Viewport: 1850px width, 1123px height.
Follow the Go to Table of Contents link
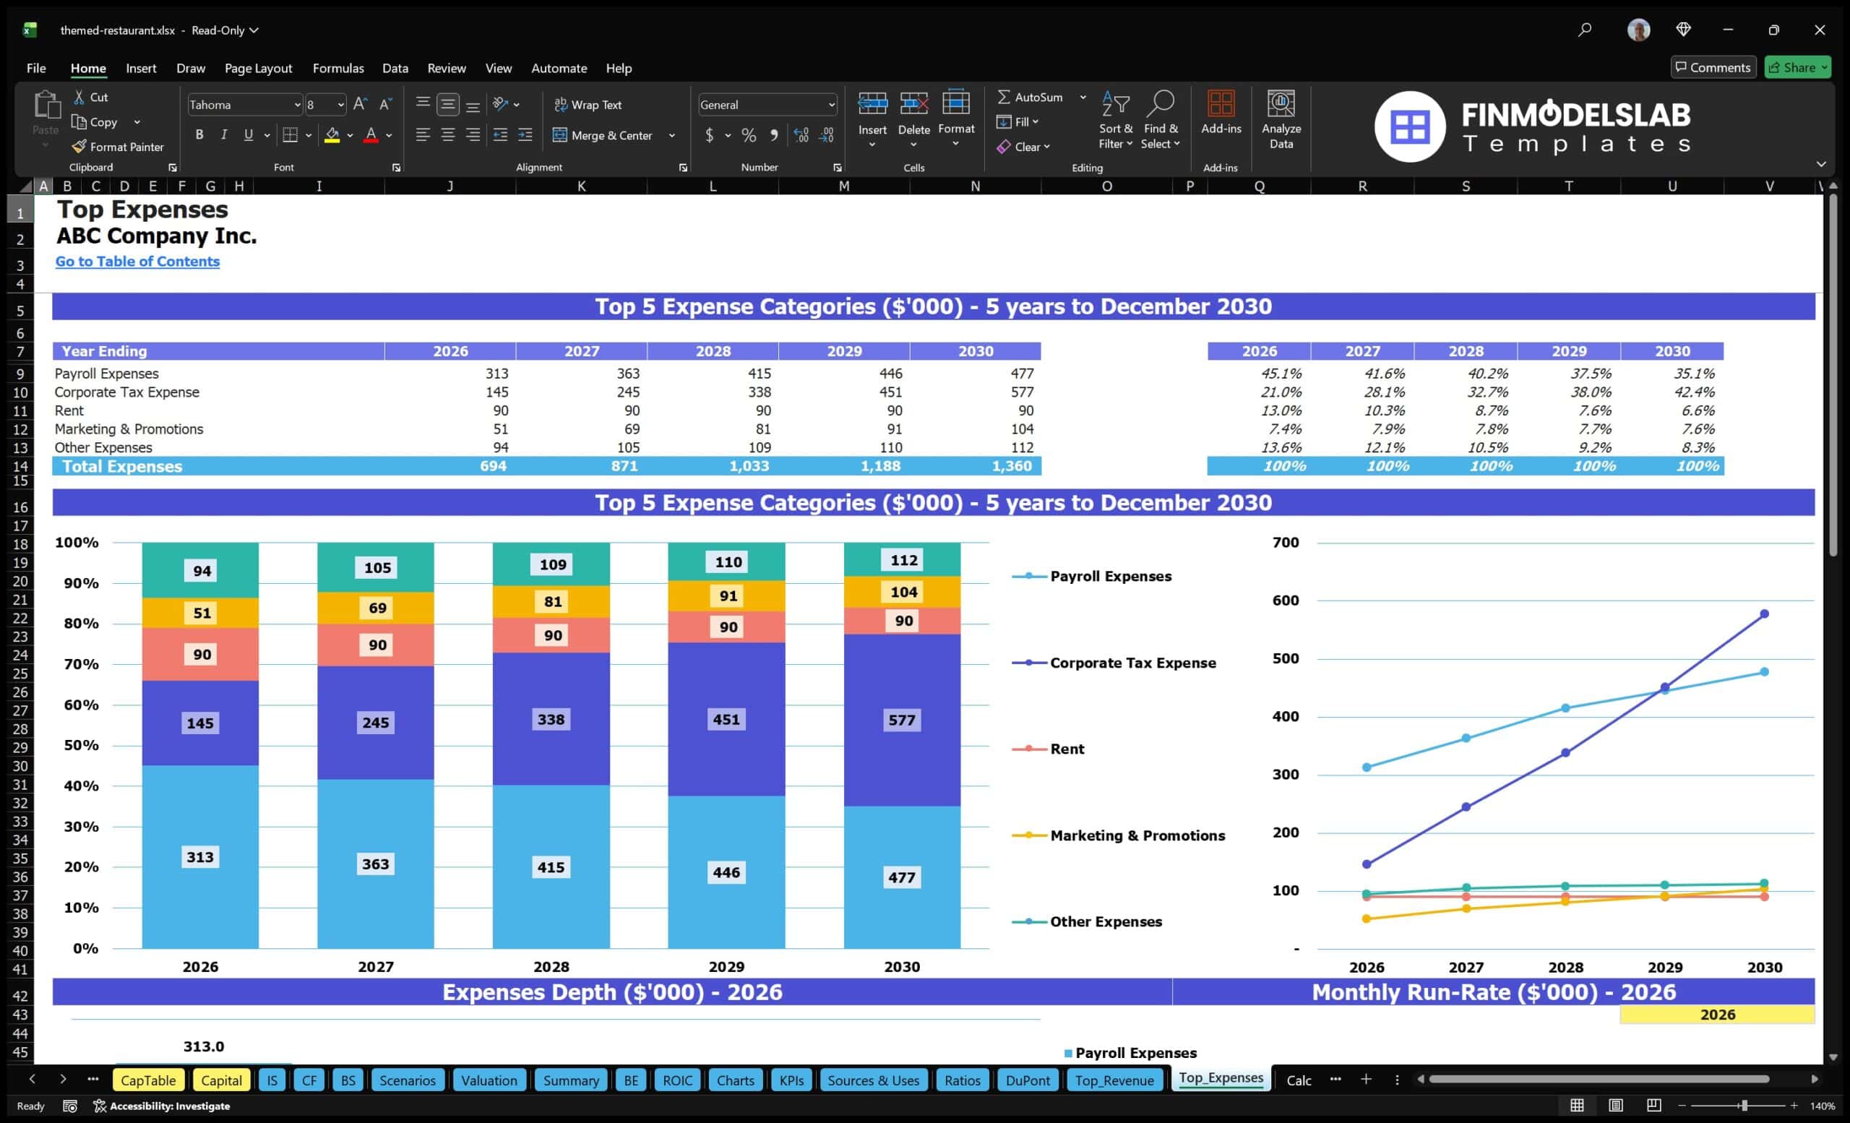pyautogui.click(x=137, y=261)
